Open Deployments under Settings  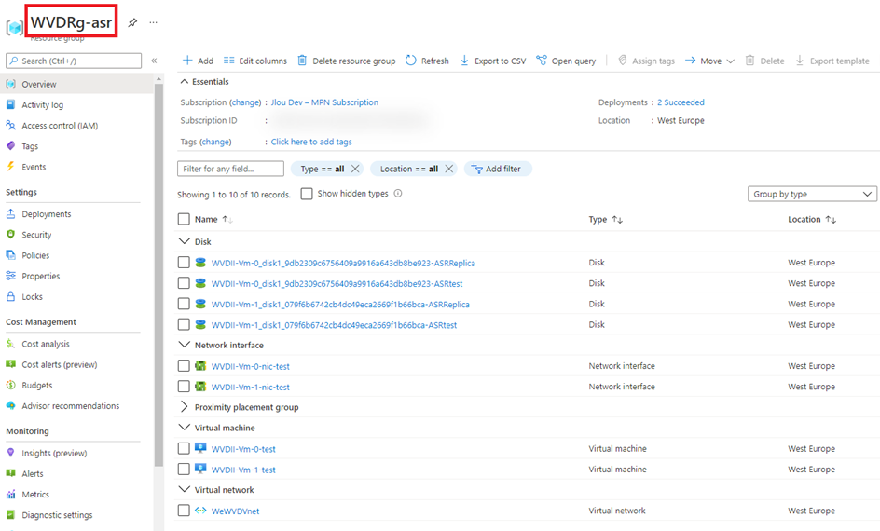[46, 214]
